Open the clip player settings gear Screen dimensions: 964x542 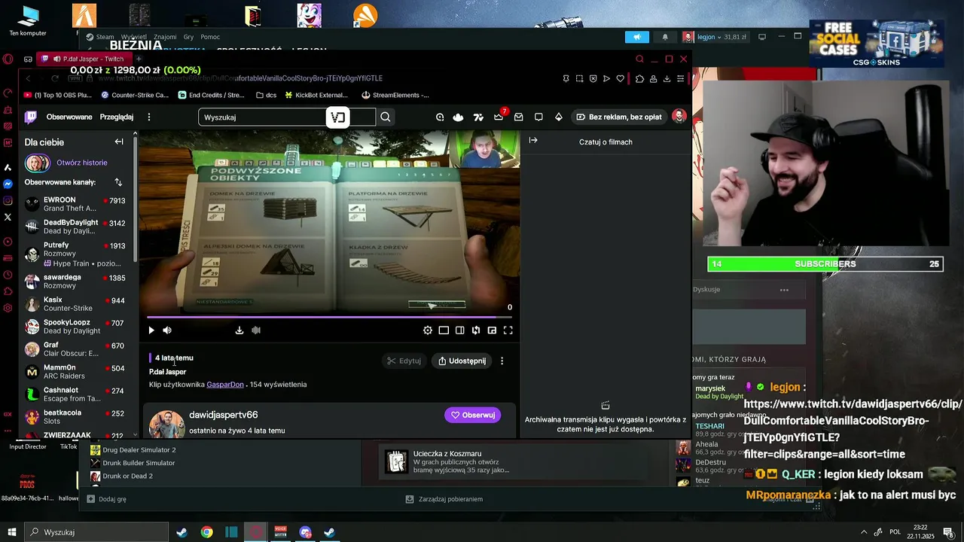(x=428, y=330)
